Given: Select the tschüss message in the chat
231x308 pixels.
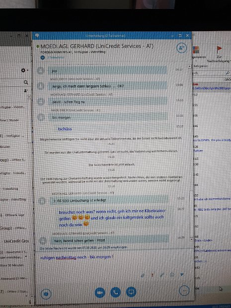Looking at the screenshot, I should click(x=65, y=129).
